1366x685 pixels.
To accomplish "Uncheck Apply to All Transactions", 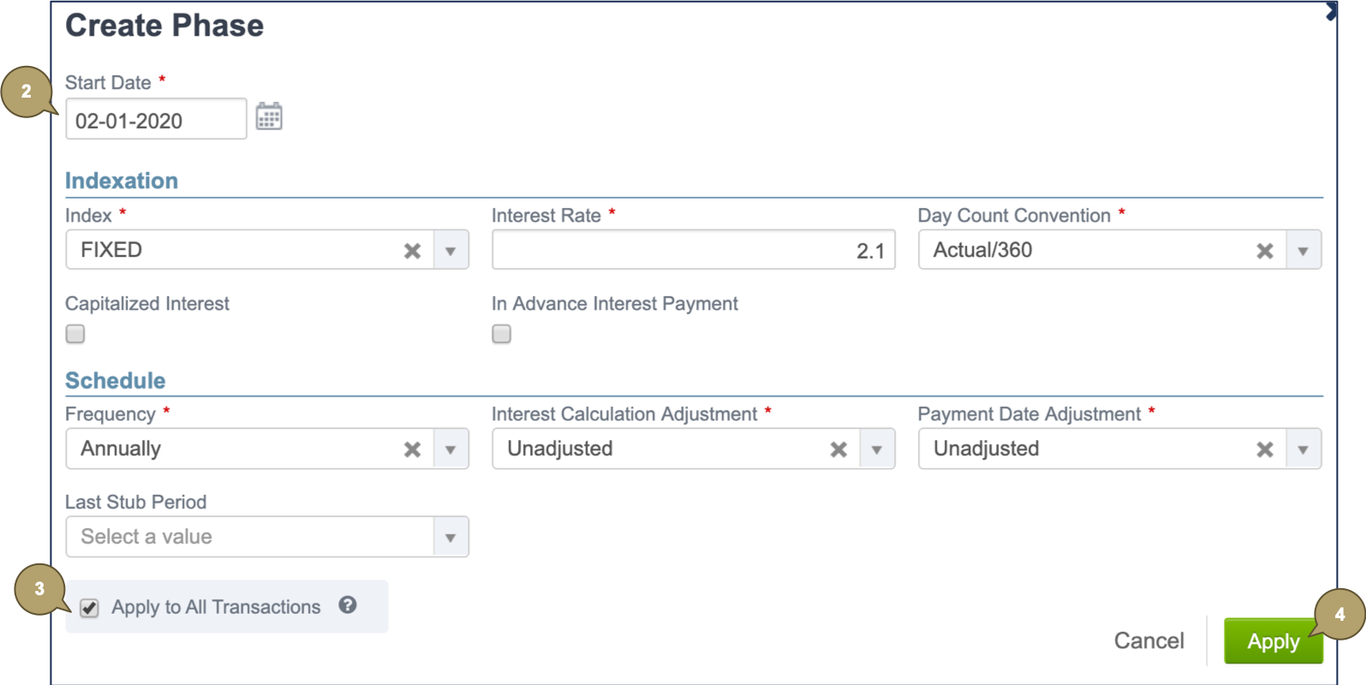I will tap(89, 608).
